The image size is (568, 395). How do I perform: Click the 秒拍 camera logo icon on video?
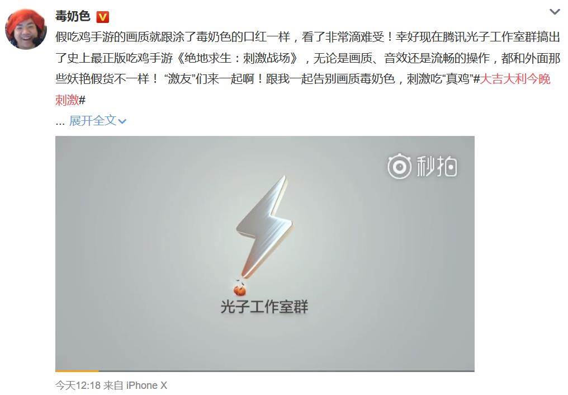(399, 167)
